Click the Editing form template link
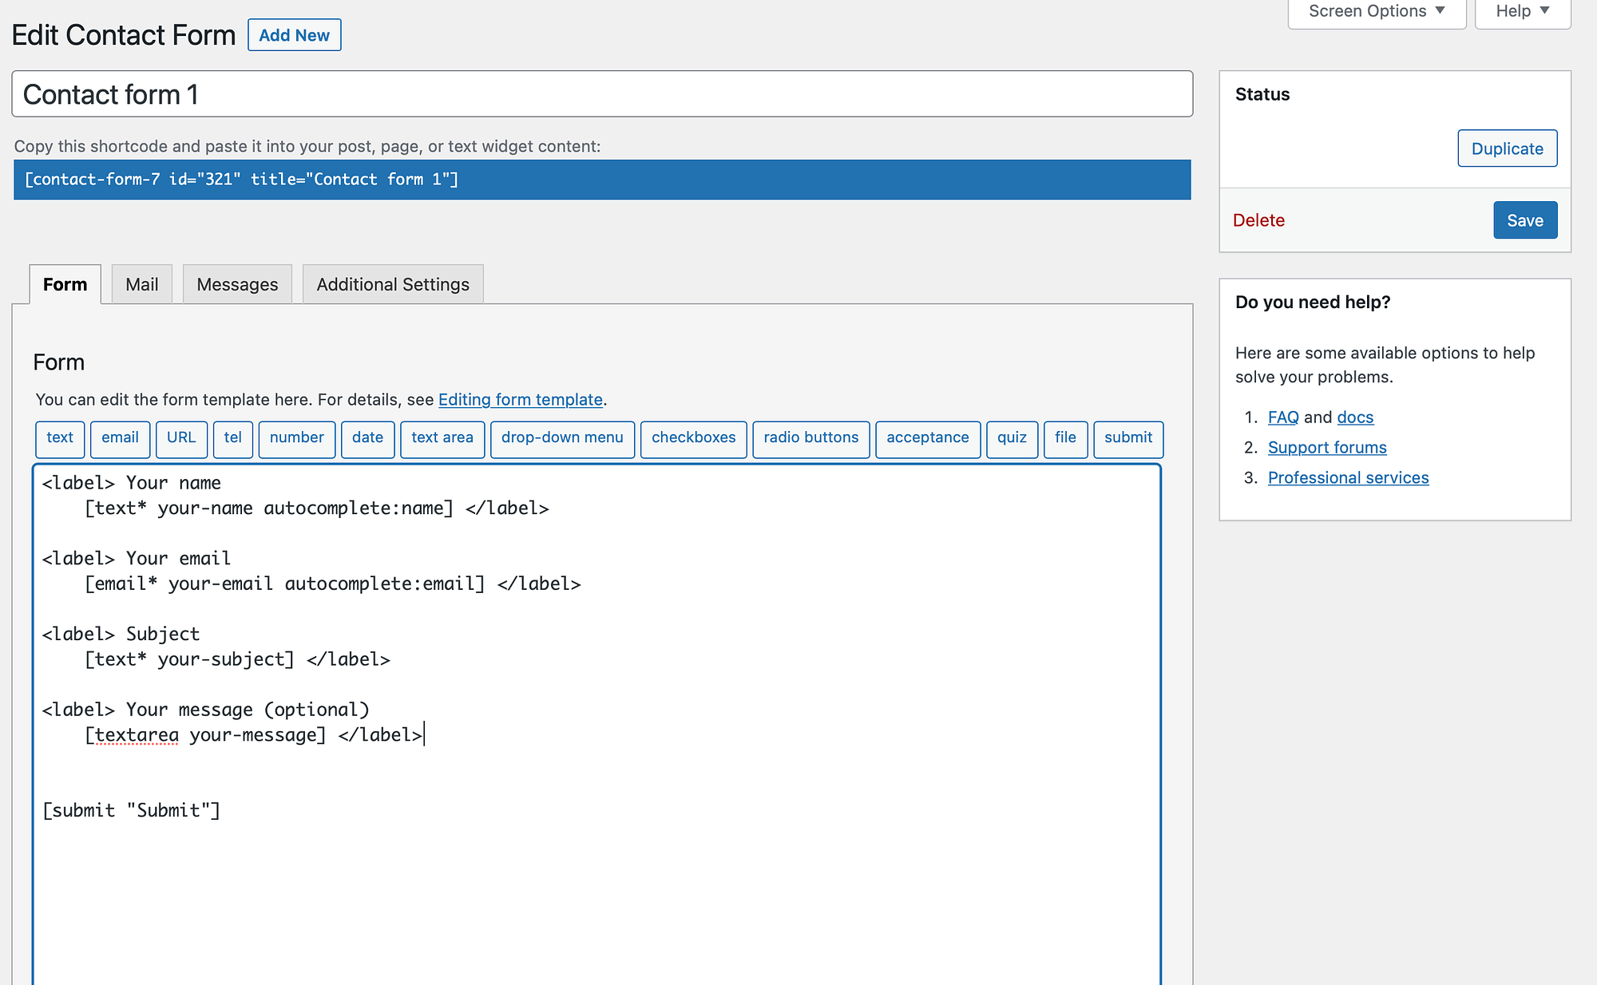The width and height of the screenshot is (1597, 985). [519, 399]
